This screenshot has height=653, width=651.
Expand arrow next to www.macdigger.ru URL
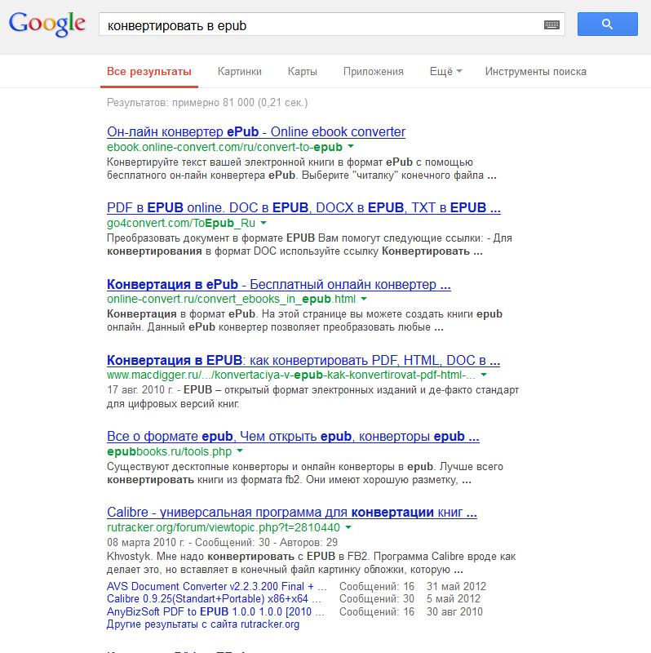point(484,375)
